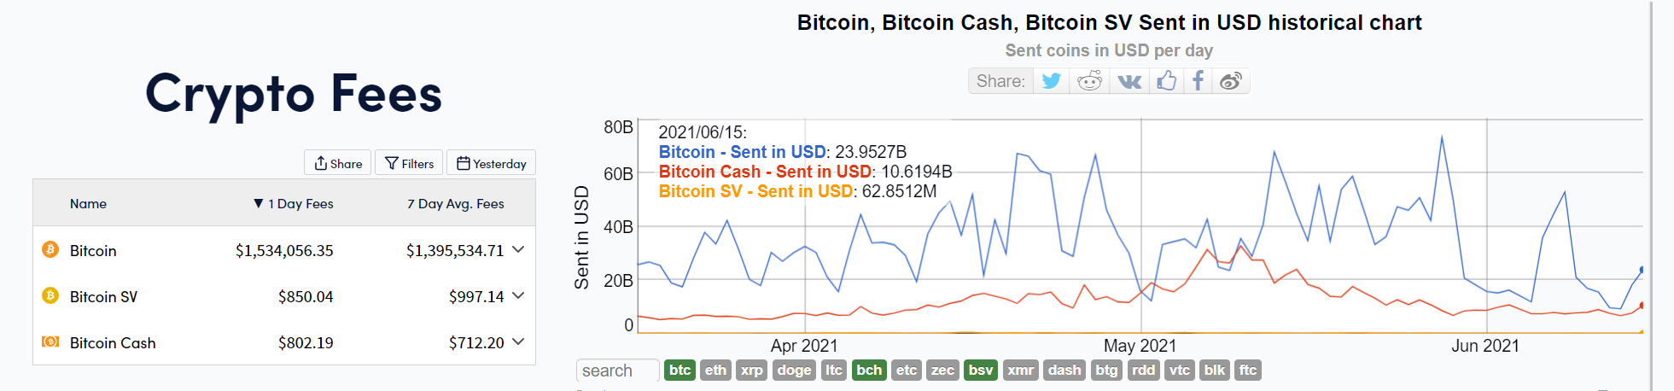The width and height of the screenshot is (1674, 391).
Task: Click the Yesterday date button
Action: point(491,163)
